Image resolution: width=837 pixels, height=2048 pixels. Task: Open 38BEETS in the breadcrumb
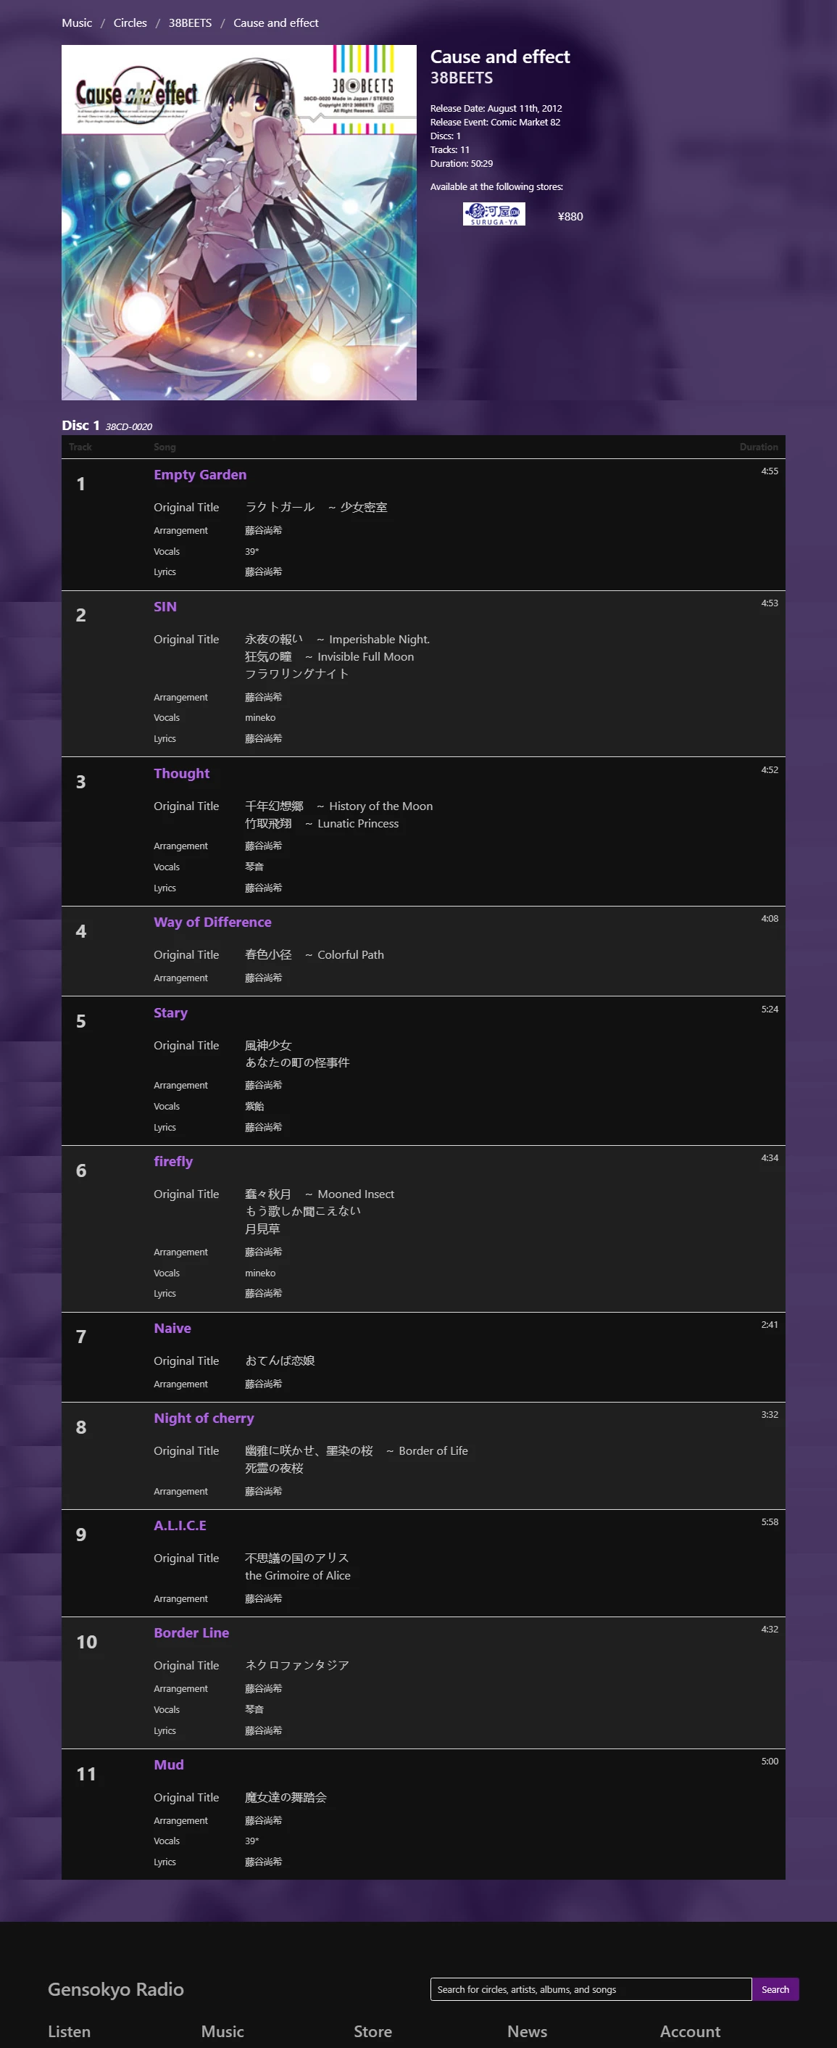(x=190, y=23)
